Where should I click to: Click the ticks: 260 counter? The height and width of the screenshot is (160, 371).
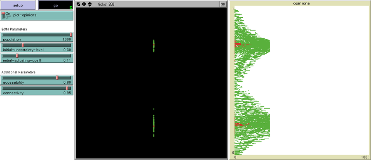[106, 4]
